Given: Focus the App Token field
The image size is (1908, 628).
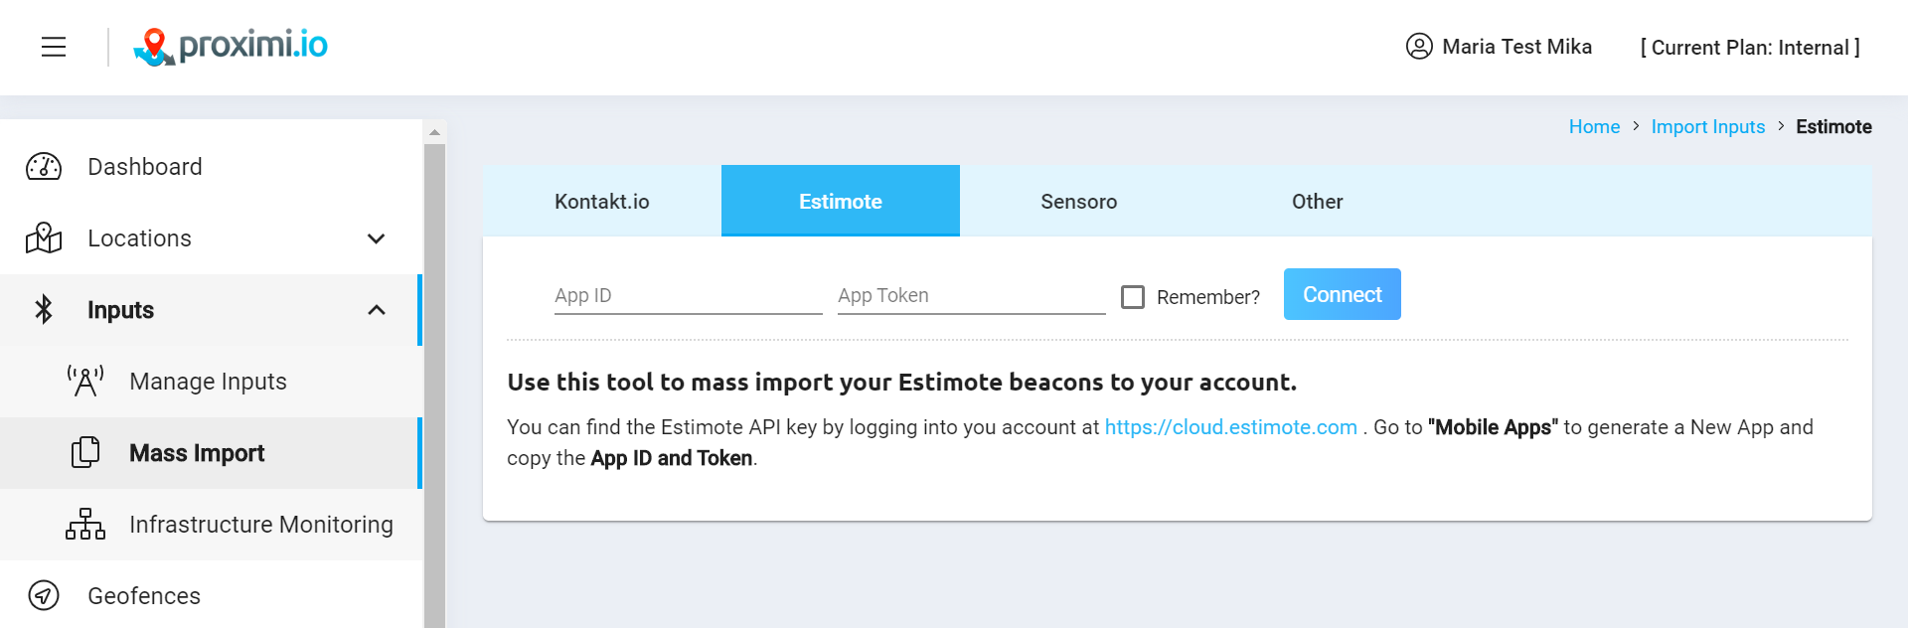Looking at the screenshot, I should point(972,296).
